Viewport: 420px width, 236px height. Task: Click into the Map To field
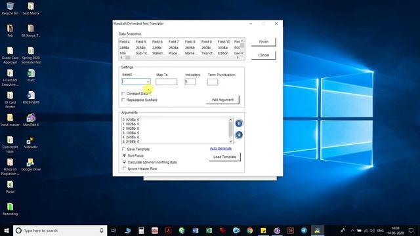point(166,82)
